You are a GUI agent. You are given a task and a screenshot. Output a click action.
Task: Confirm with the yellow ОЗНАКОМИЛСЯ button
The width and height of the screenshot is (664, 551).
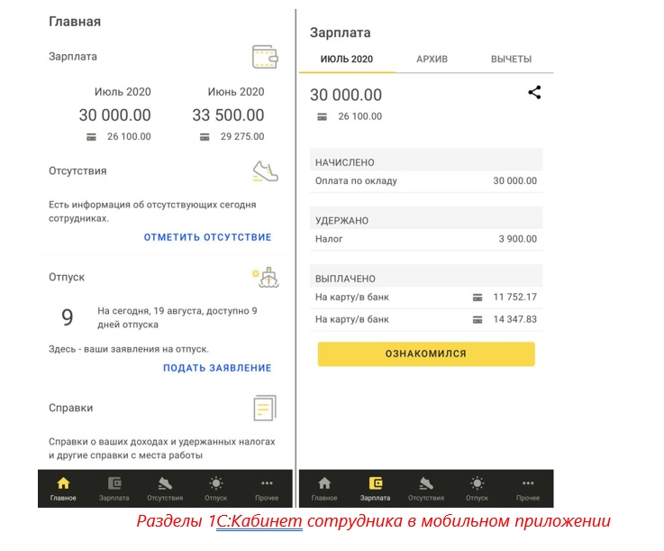coord(426,354)
